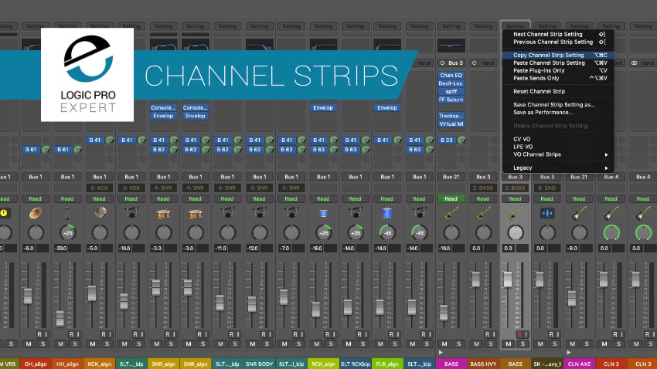Click the hi-hat icon on HH_align strip
Viewport: 657px width, 369px height.
pos(67,213)
